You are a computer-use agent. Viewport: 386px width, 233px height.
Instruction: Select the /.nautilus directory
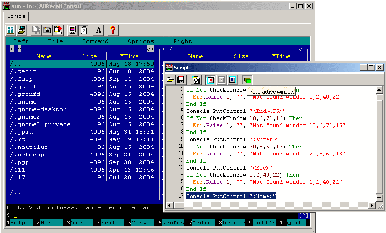tap(82, 147)
